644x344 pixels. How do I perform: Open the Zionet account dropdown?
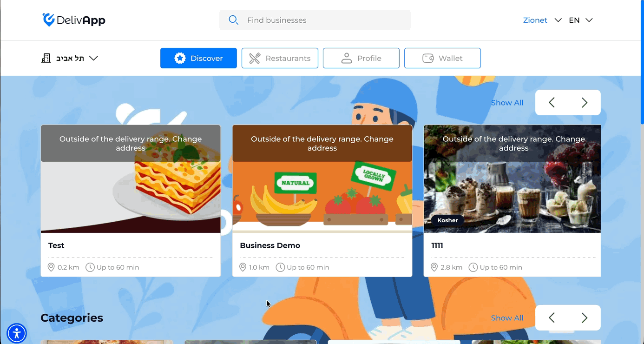(542, 20)
